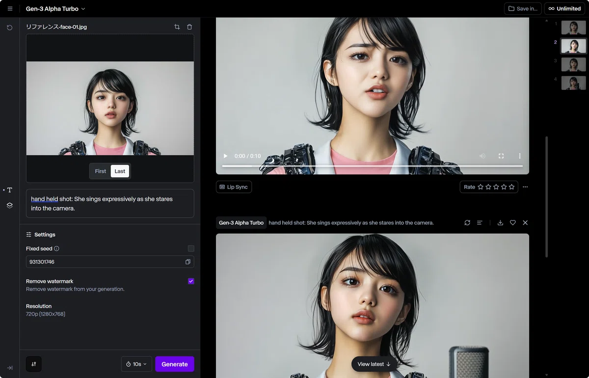Viewport: 589px width, 378px height.
Task: Mute the video volume
Action: pyautogui.click(x=482, y=156)
